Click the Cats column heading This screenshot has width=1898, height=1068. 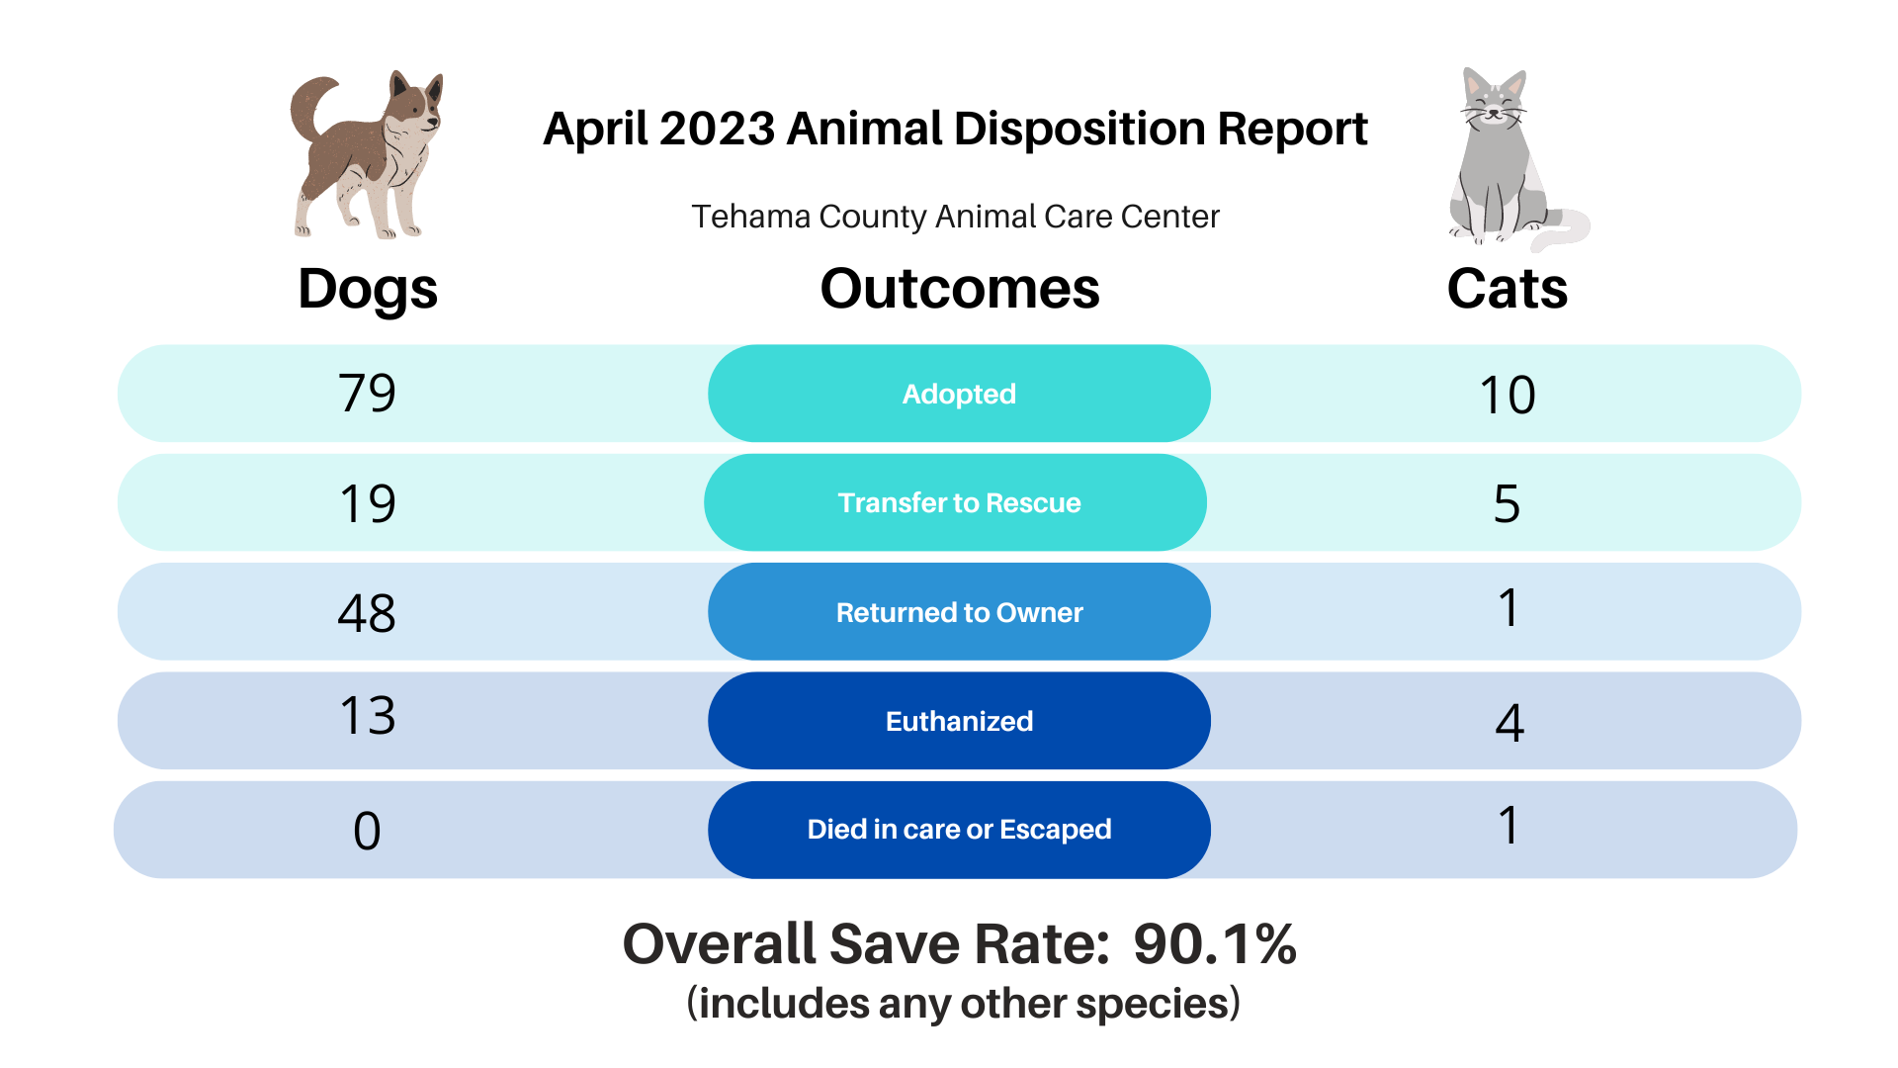pyautogui.click(x=1508, y=289)
